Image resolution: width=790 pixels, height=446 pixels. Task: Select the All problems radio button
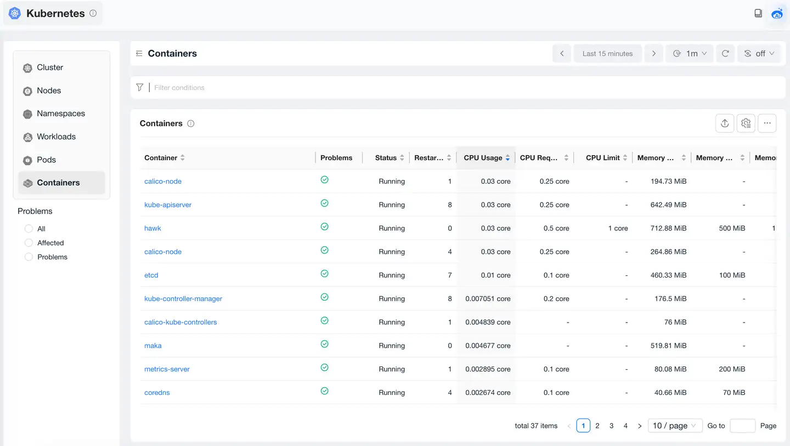tap(29, 229)
